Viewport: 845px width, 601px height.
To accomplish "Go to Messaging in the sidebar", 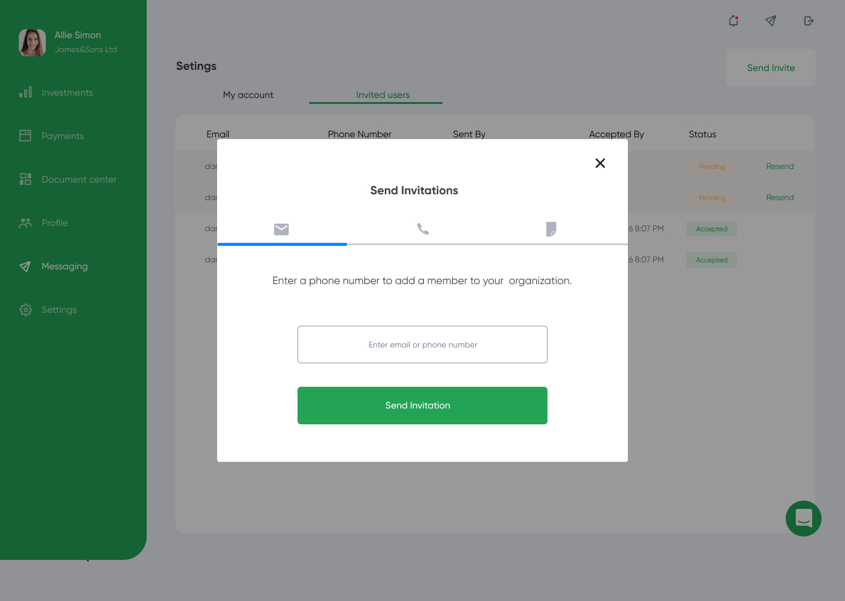I will (64, 266).
